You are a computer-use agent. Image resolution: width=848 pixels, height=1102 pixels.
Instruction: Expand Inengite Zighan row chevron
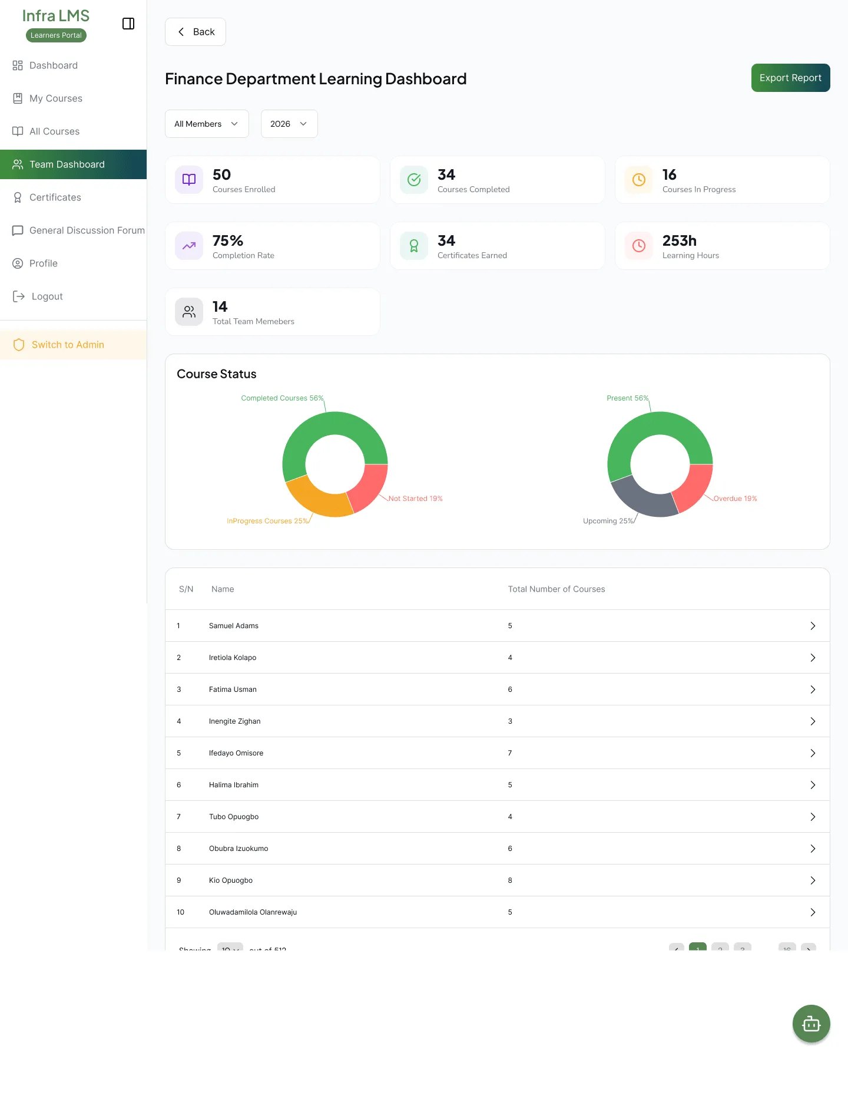point(813,721)
